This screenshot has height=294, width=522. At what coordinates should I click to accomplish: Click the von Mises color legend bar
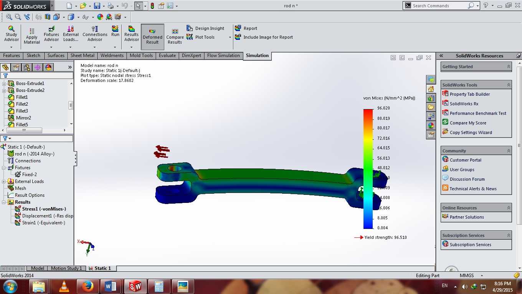coord(368,169)
